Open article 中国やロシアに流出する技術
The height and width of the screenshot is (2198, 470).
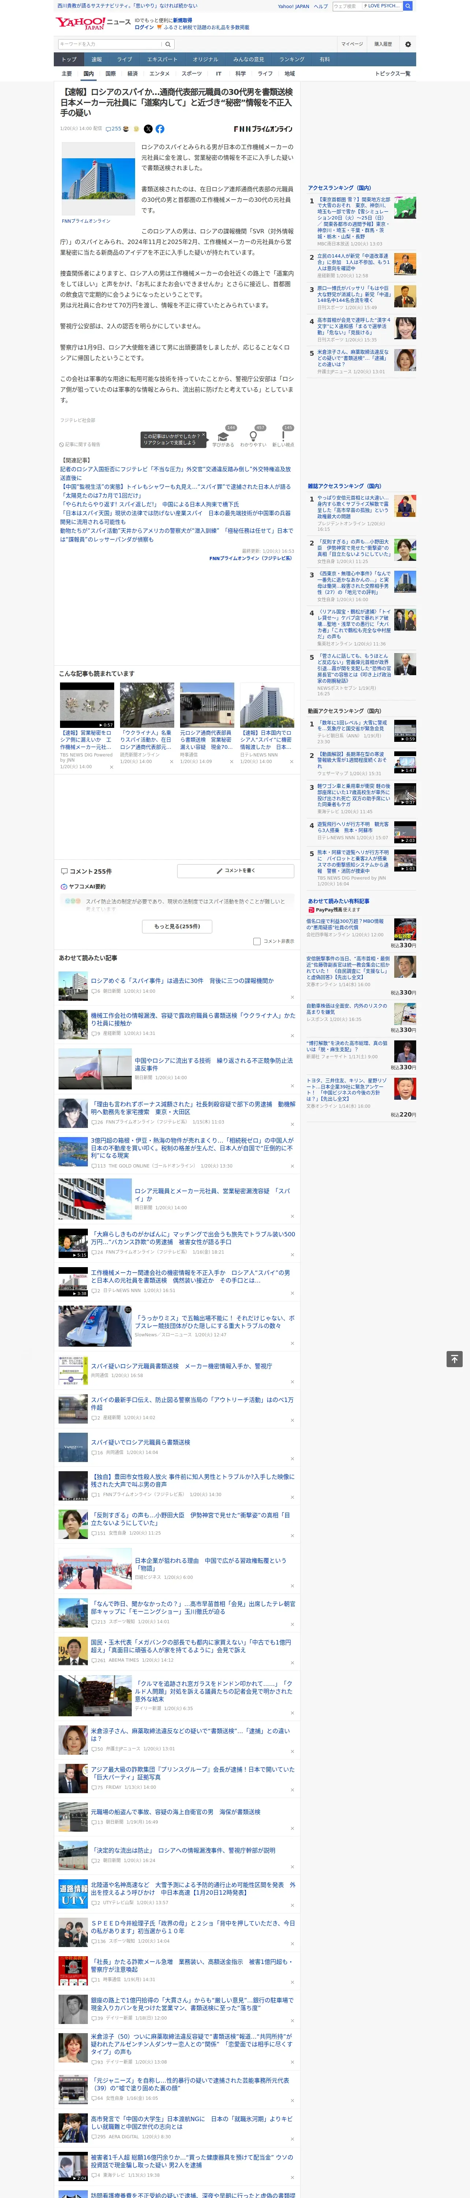tap(213, 1064)
